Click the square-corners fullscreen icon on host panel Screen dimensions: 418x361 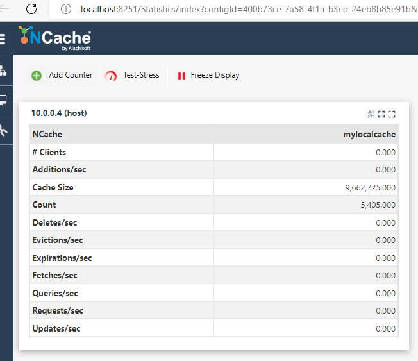point(392,114)
